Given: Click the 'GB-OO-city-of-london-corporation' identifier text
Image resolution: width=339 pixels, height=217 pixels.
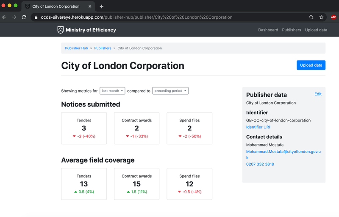Looking at the screenshot, I should pyautogui.click(x=278, y=120).
